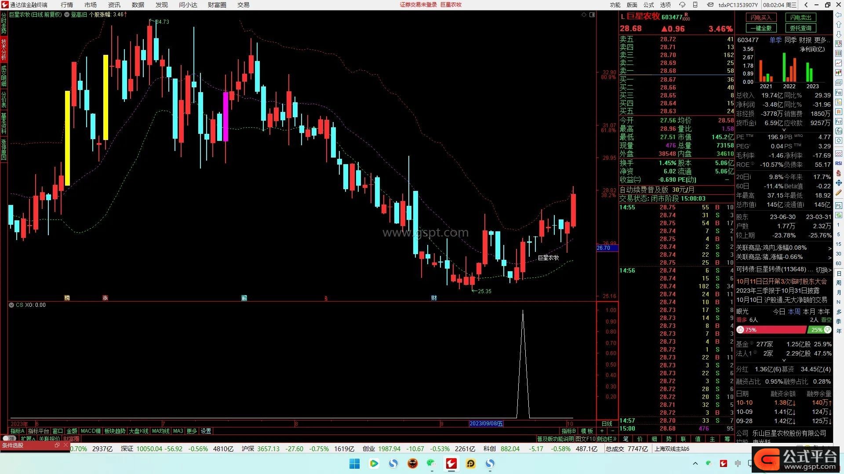Click the left arrow icon on right toolbar
This screenshot has width=844, height=474.
pyautogui.click(x=839, y=16)
